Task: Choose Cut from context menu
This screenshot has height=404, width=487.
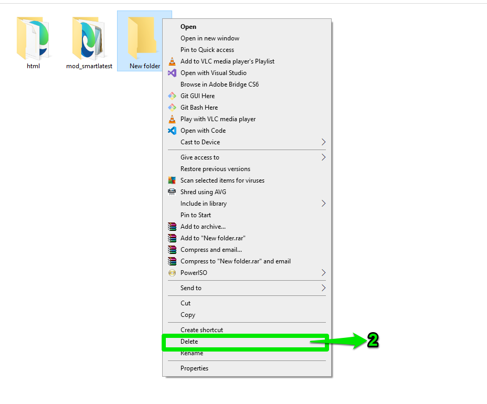Action: click(x=247, y=303)
